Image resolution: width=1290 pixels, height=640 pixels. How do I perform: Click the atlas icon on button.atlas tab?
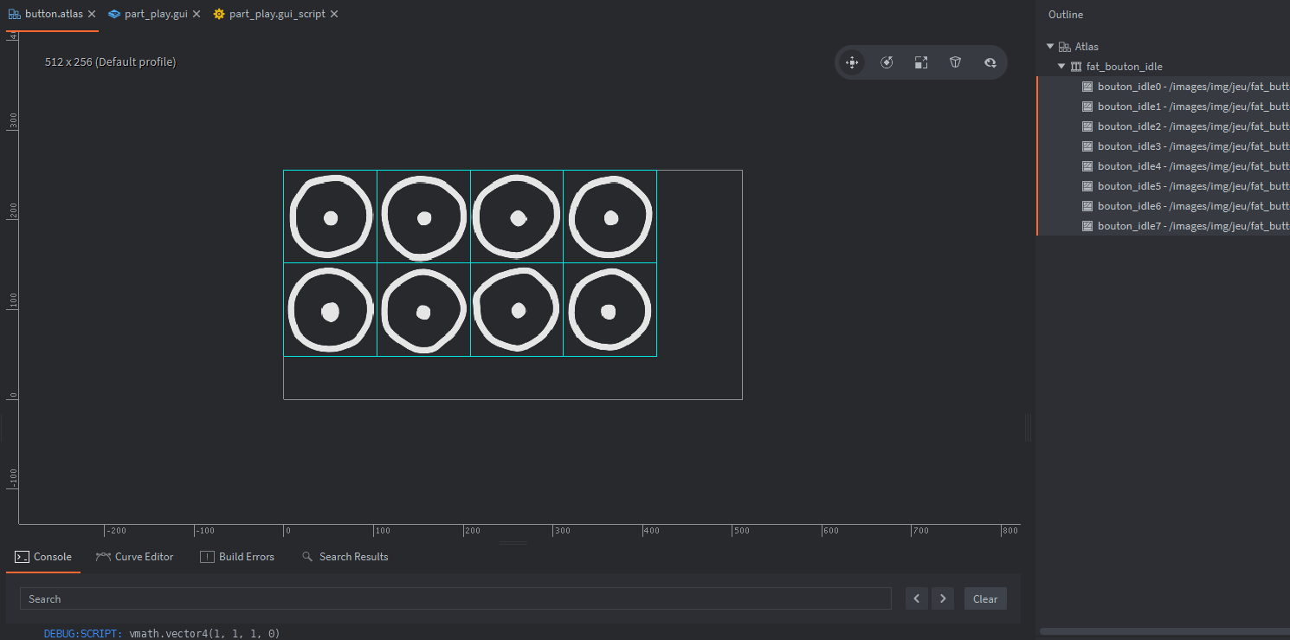(x=15, y=14)
